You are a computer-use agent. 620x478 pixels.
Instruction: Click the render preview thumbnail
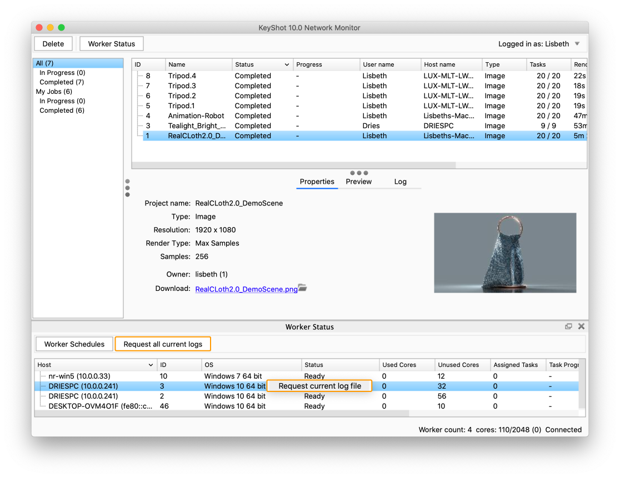[x=504, y=253]
